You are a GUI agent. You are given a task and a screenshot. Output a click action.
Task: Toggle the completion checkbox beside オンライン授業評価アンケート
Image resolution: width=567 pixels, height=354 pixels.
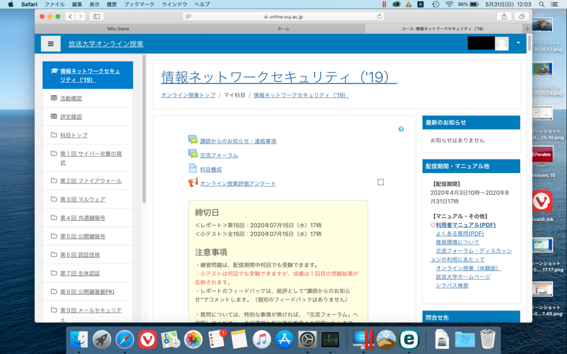(x=380, y=182)
